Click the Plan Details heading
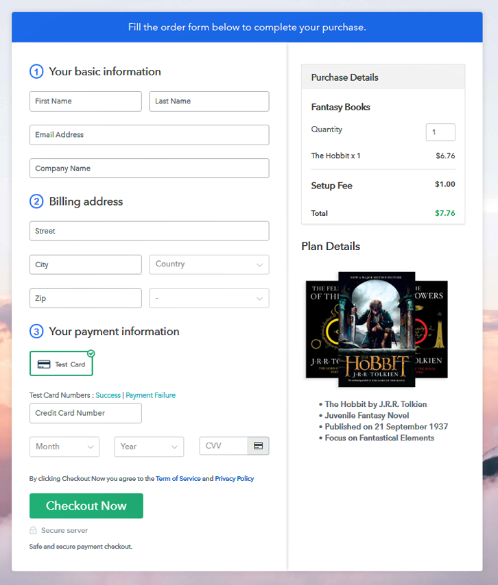The image size is (498, 585). 331,246
